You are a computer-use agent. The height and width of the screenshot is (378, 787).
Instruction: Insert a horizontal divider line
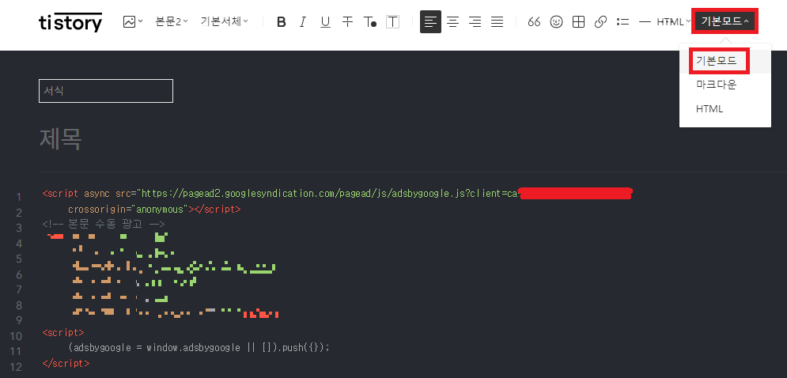pos(645,22)
